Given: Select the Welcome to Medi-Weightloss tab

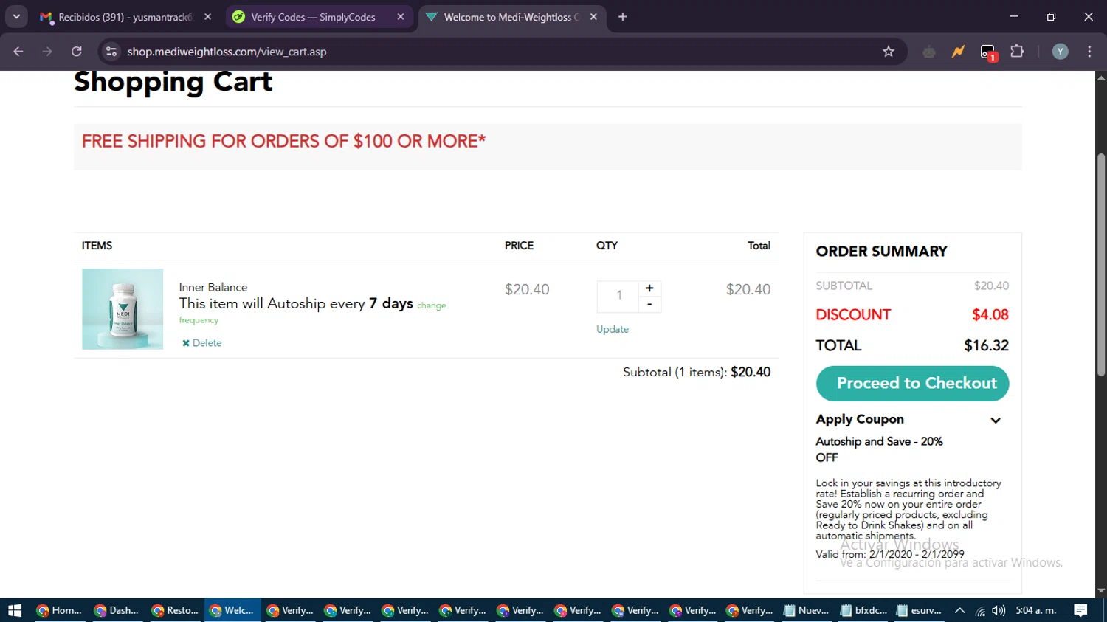Looking at the screenshot, I should click(512, 16).
